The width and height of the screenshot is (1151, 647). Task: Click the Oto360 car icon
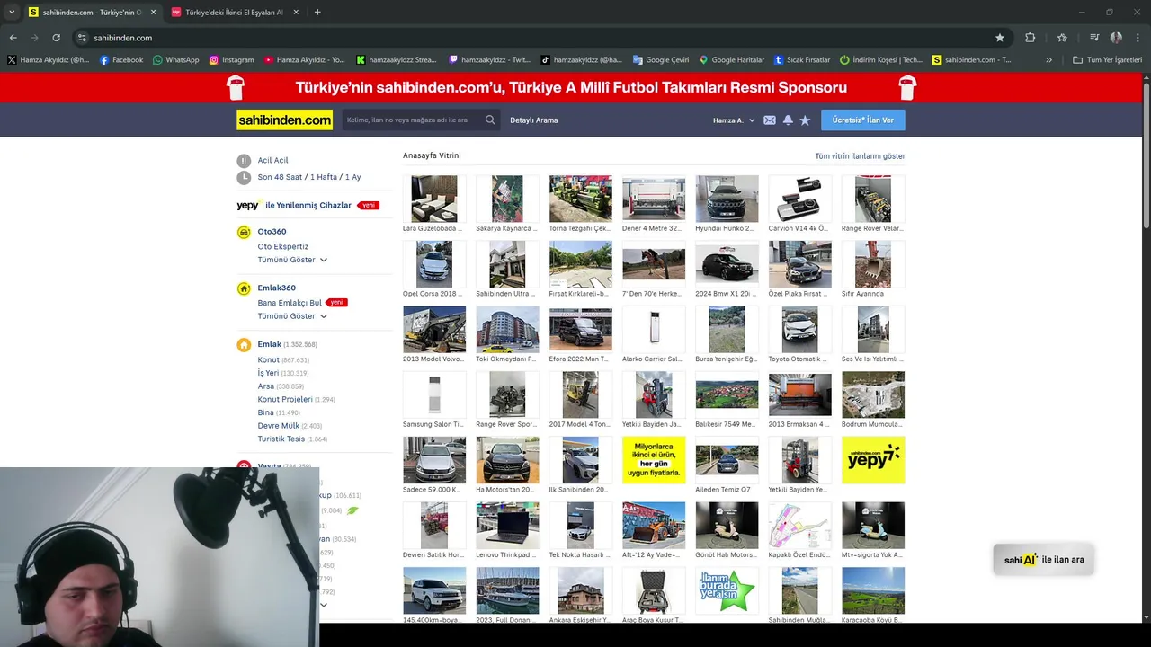244,232
